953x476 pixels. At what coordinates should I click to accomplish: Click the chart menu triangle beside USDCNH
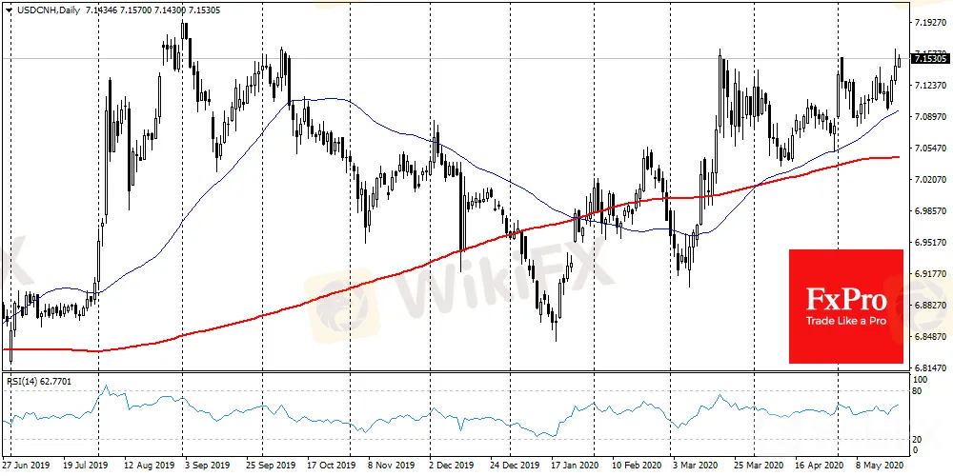point(7,10)
